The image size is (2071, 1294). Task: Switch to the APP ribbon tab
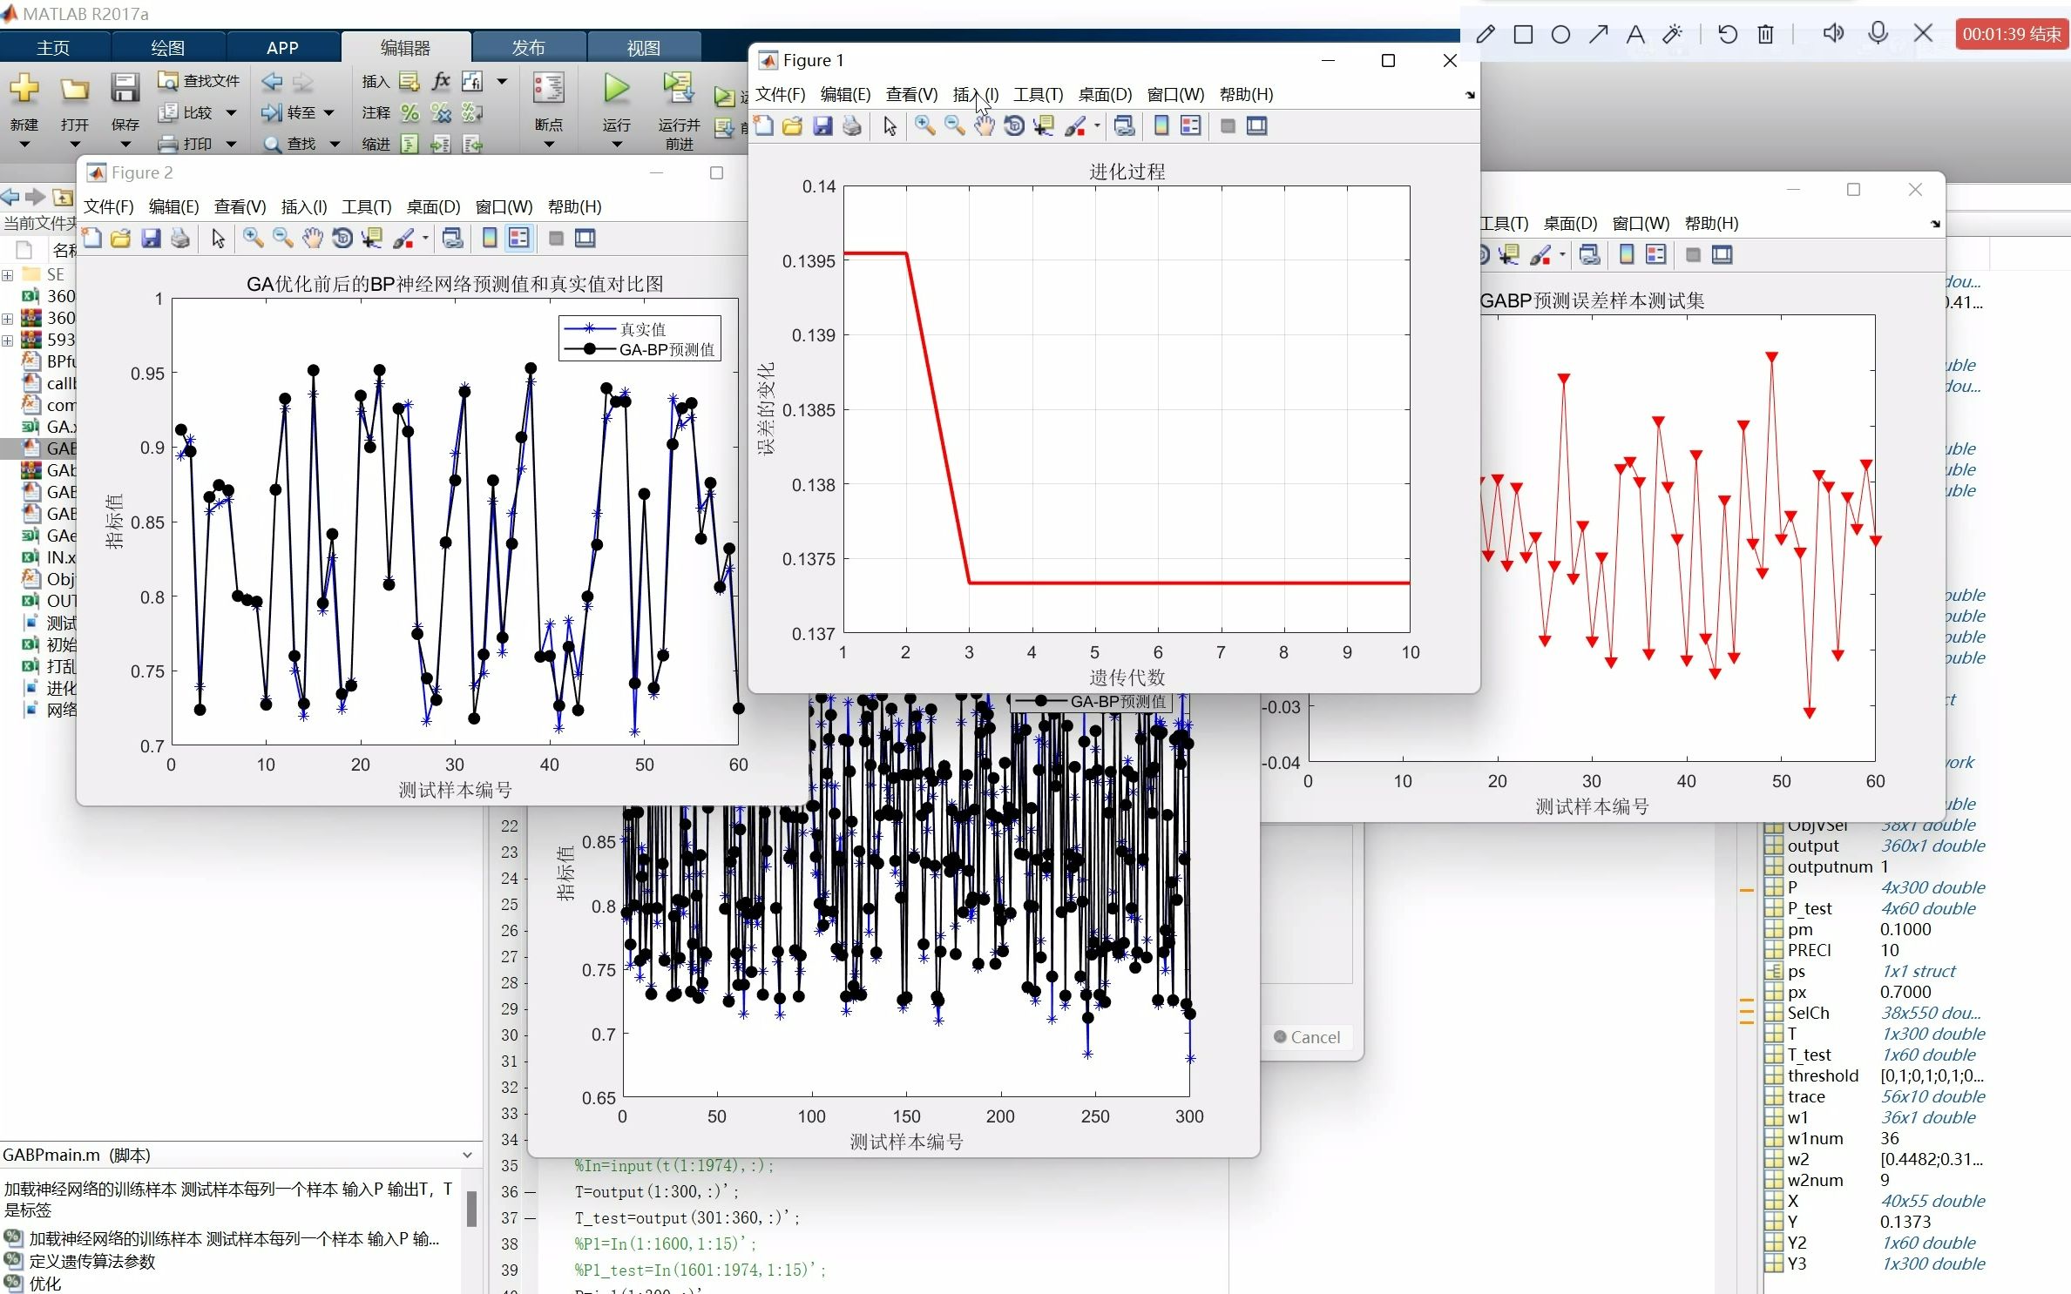tap(282, 48)
